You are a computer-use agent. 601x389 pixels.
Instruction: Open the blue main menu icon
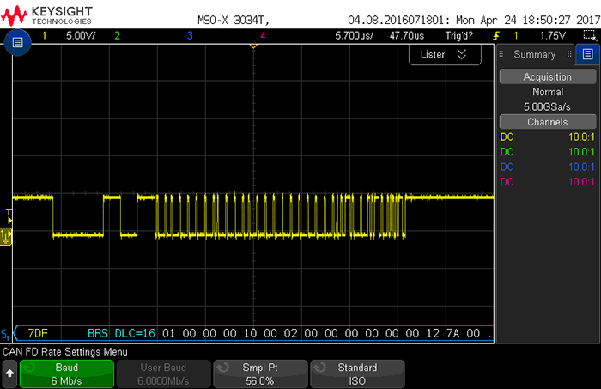click(18, 44)
